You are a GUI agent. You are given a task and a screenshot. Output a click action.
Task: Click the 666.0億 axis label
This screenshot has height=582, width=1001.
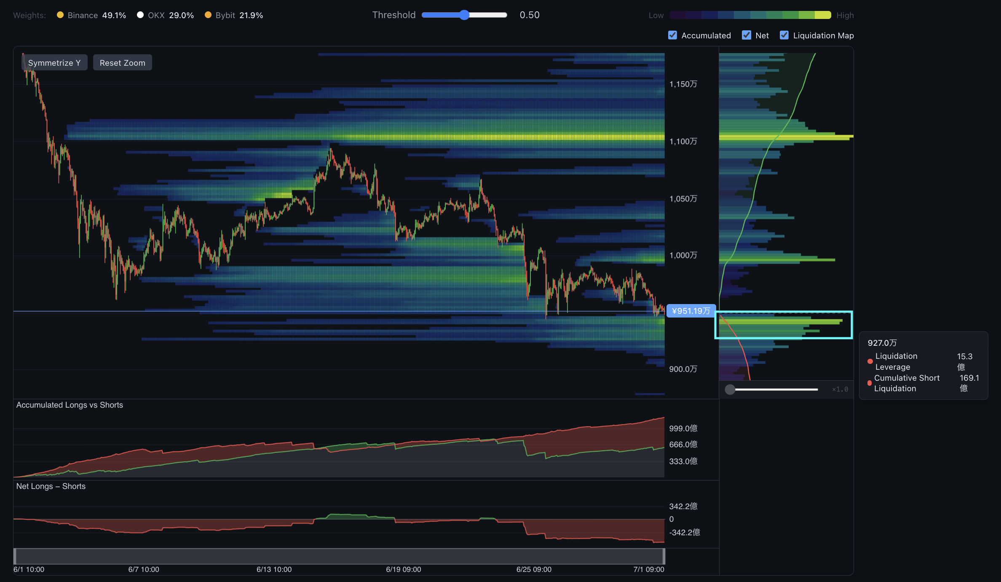click(x=683, y=445)
